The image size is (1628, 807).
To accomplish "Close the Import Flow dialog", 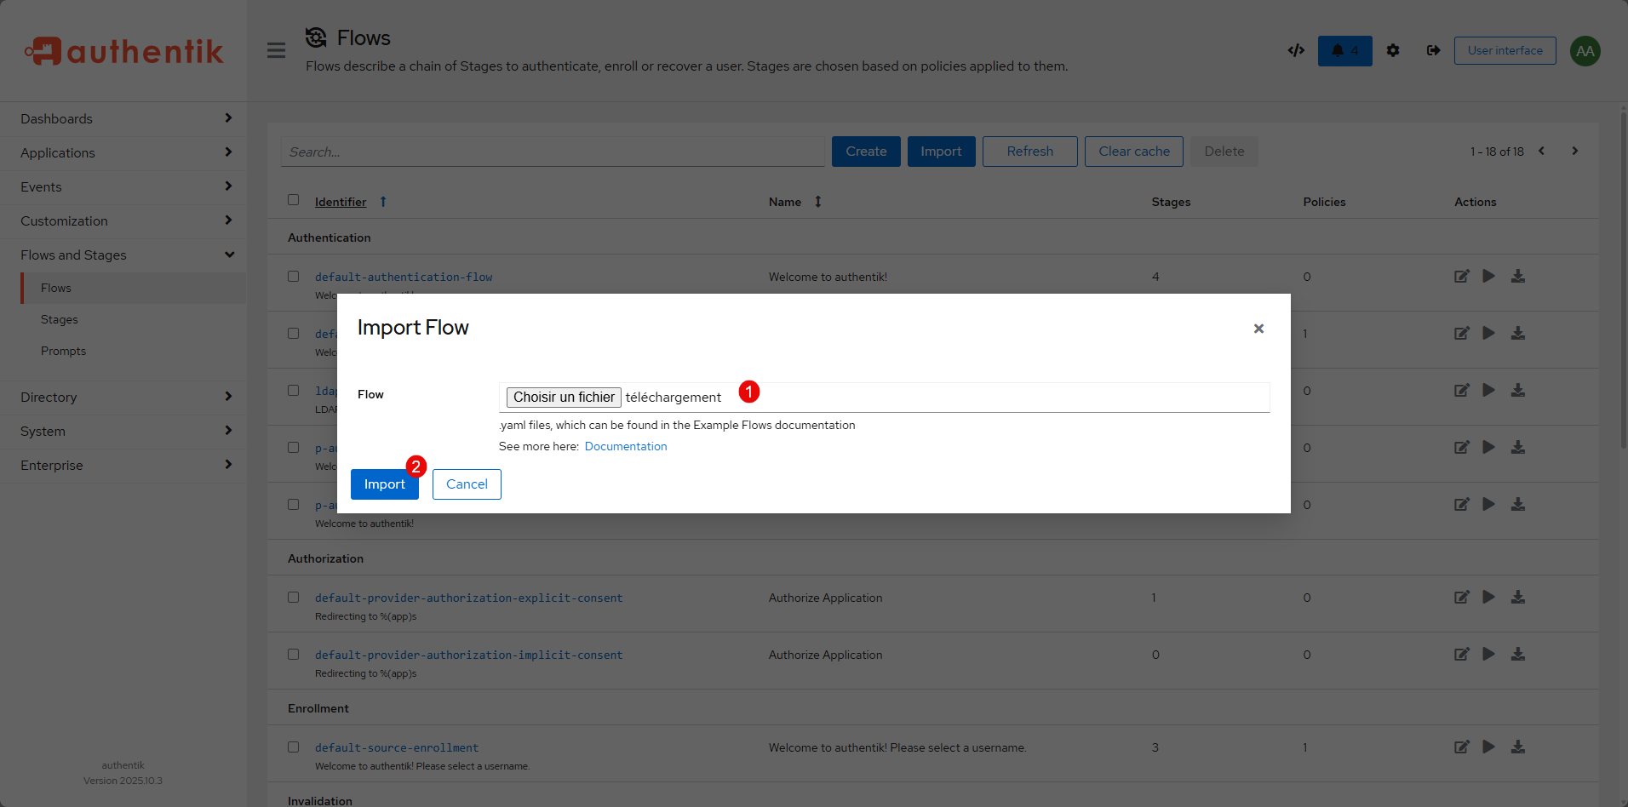I will tap(1258, 329).
